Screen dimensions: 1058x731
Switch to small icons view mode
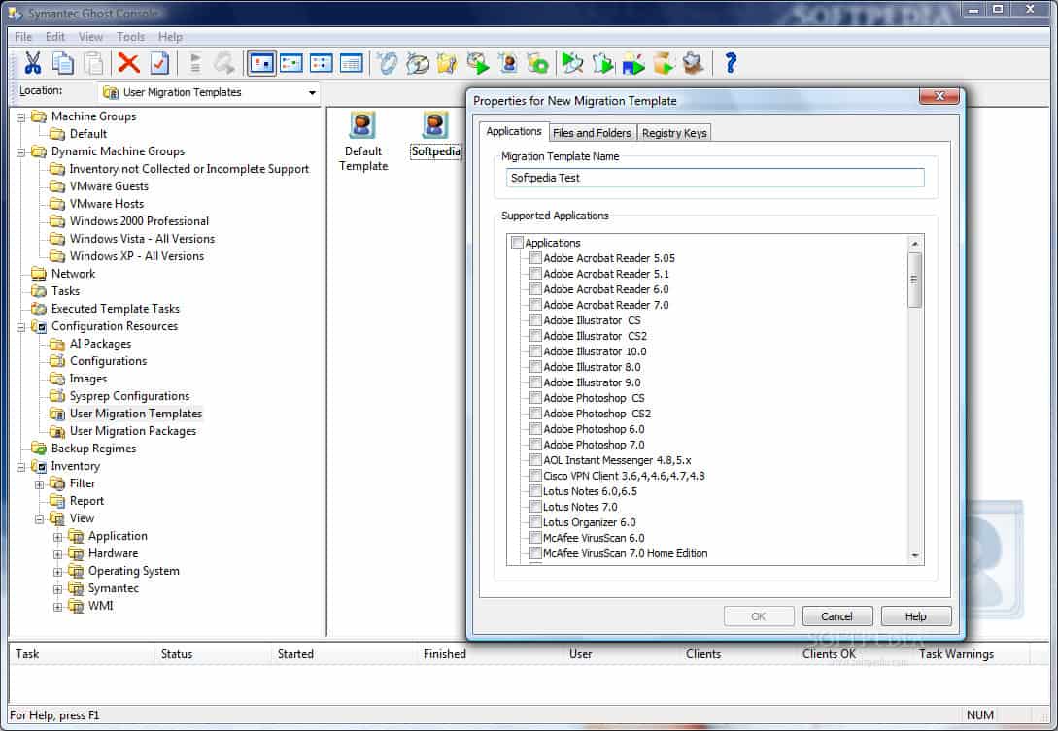(291, 63)
